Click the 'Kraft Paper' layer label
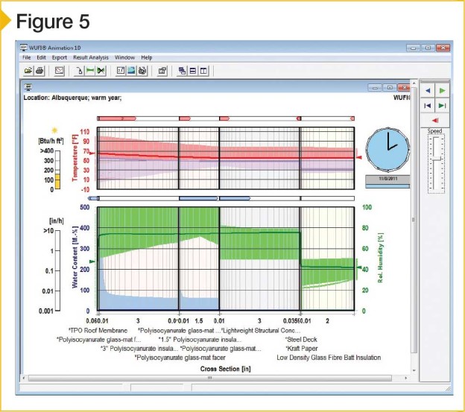This screenshot has height=412, width=465. 302,349
